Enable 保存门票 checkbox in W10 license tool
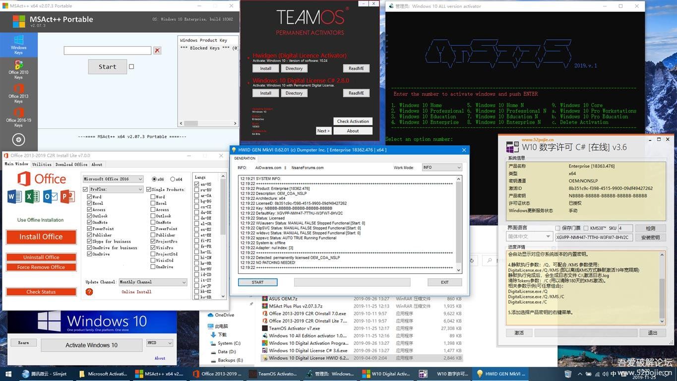The image size is (677, 381). click(558, 228)
